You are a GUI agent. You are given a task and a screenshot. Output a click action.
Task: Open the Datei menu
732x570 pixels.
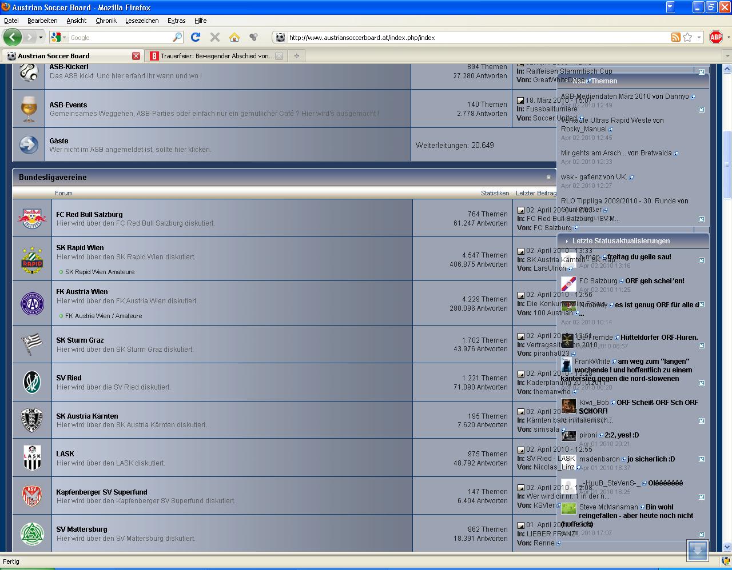[11, 21]
